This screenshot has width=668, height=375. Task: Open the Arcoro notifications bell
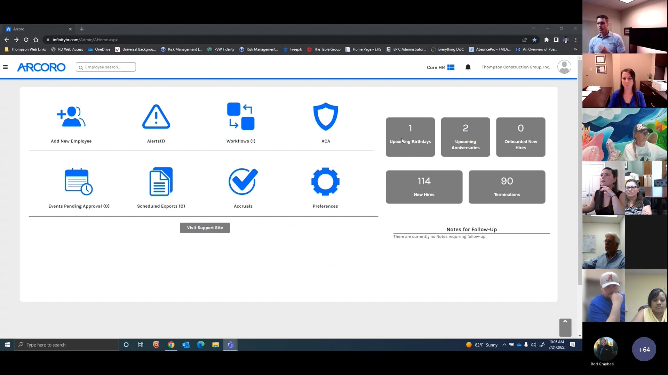tap(468, 67)
